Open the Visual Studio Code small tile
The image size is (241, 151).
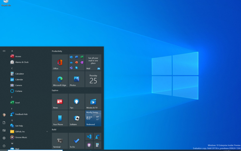pyautogui.click(x=89, y=137)
